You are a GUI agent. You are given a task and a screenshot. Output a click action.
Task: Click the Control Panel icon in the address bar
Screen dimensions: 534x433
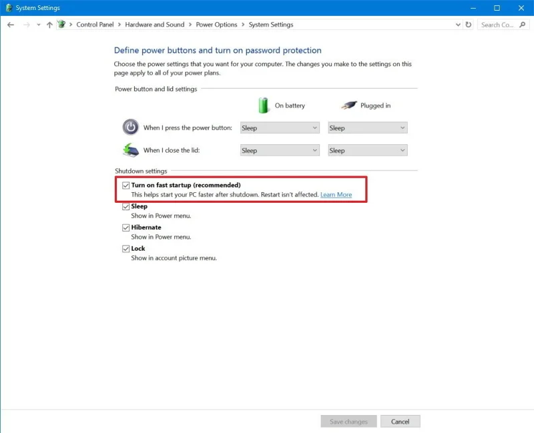coord(61,24)
